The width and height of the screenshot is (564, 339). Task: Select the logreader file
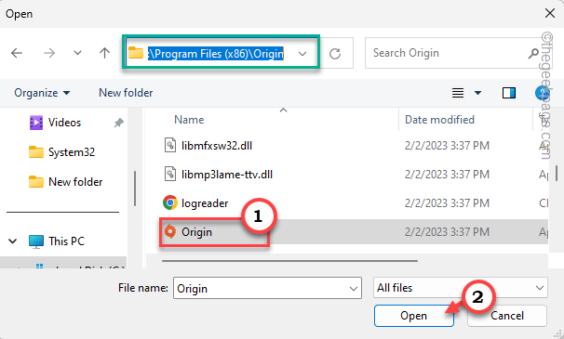pos(205,203)
